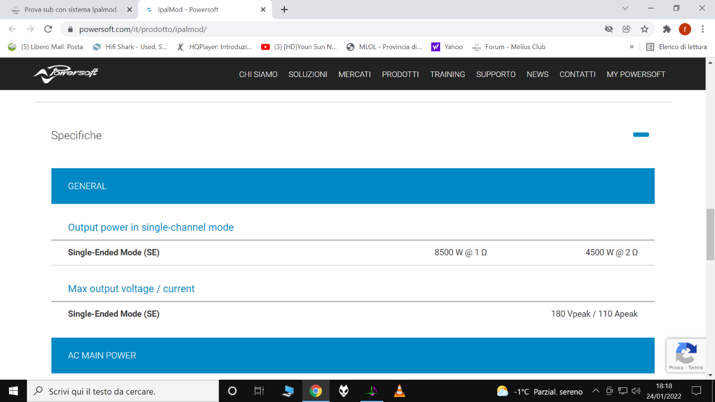Open the Chrome profile avatar
The height and width of the screenshot is (402, 715).
(x=685, y=29)
